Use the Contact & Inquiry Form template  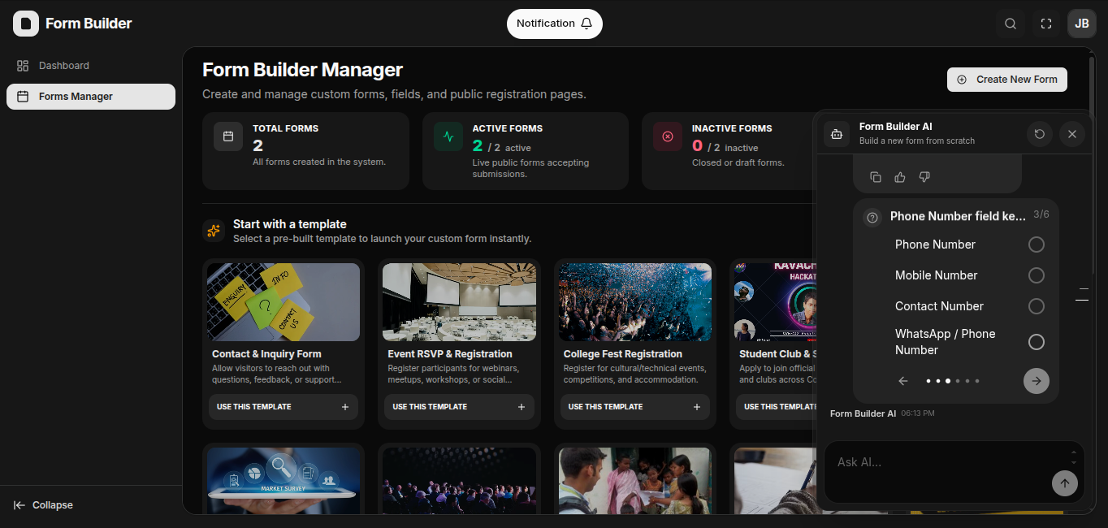283,407
